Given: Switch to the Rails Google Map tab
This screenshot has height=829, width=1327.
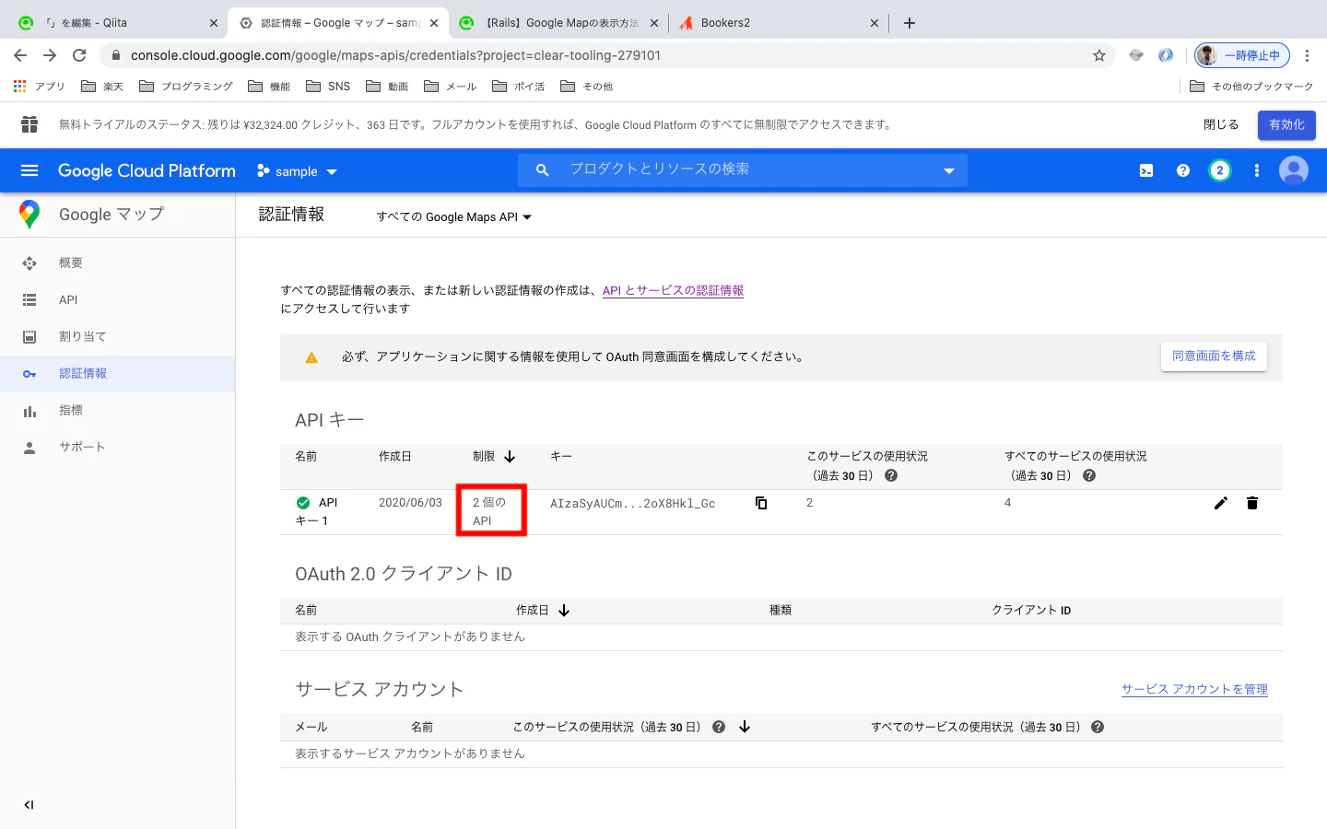Looking at the screenshot, I should (x=558, y=23).
